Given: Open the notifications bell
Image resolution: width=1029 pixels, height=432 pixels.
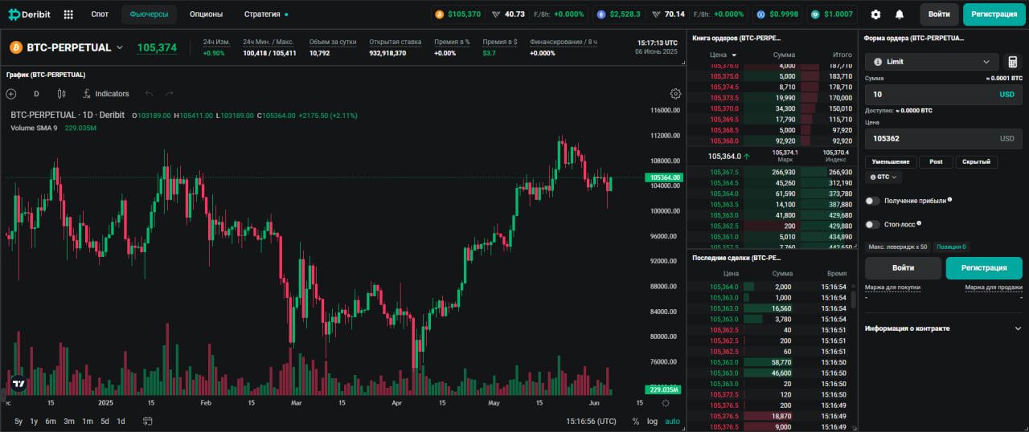Looking at the screenshot, I should click(899, 14).
